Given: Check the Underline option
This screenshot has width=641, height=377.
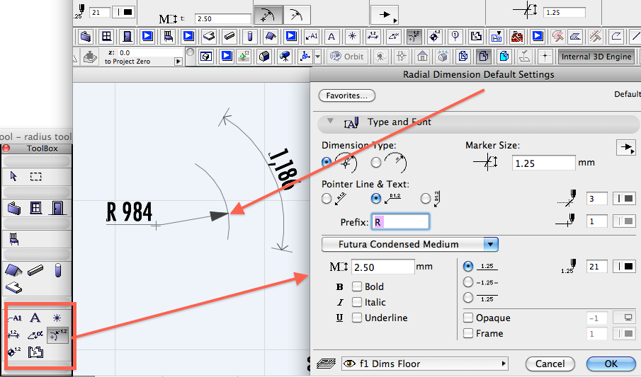Looking at the screenshot, I should pyautogui.click(x=356, y=318).
